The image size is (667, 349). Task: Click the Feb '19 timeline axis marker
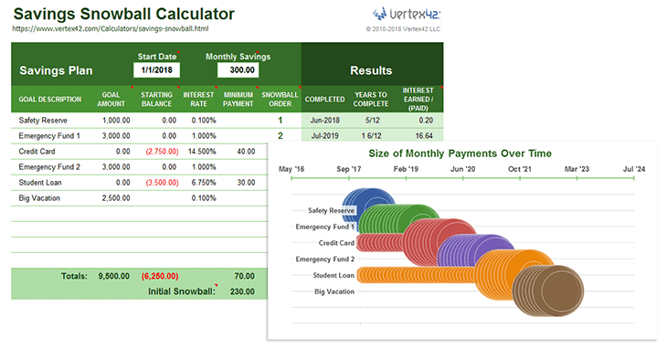tap(406, 169)
